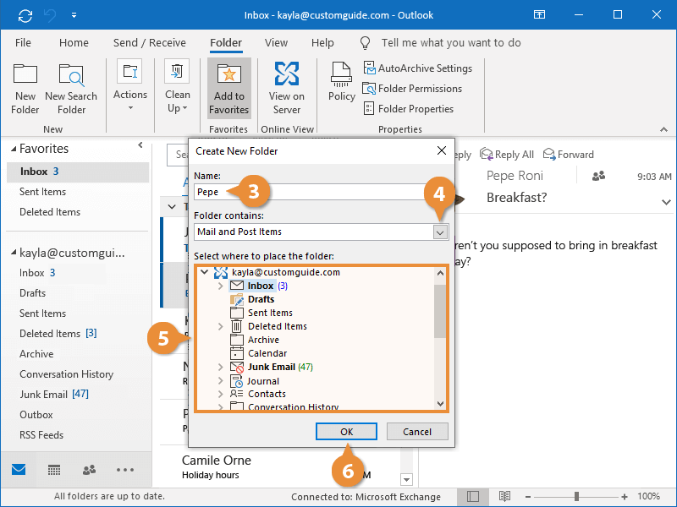This screenshot has height=507, width=677.
Task: Open RSS Feeds folder
Action: click(41, 435)
